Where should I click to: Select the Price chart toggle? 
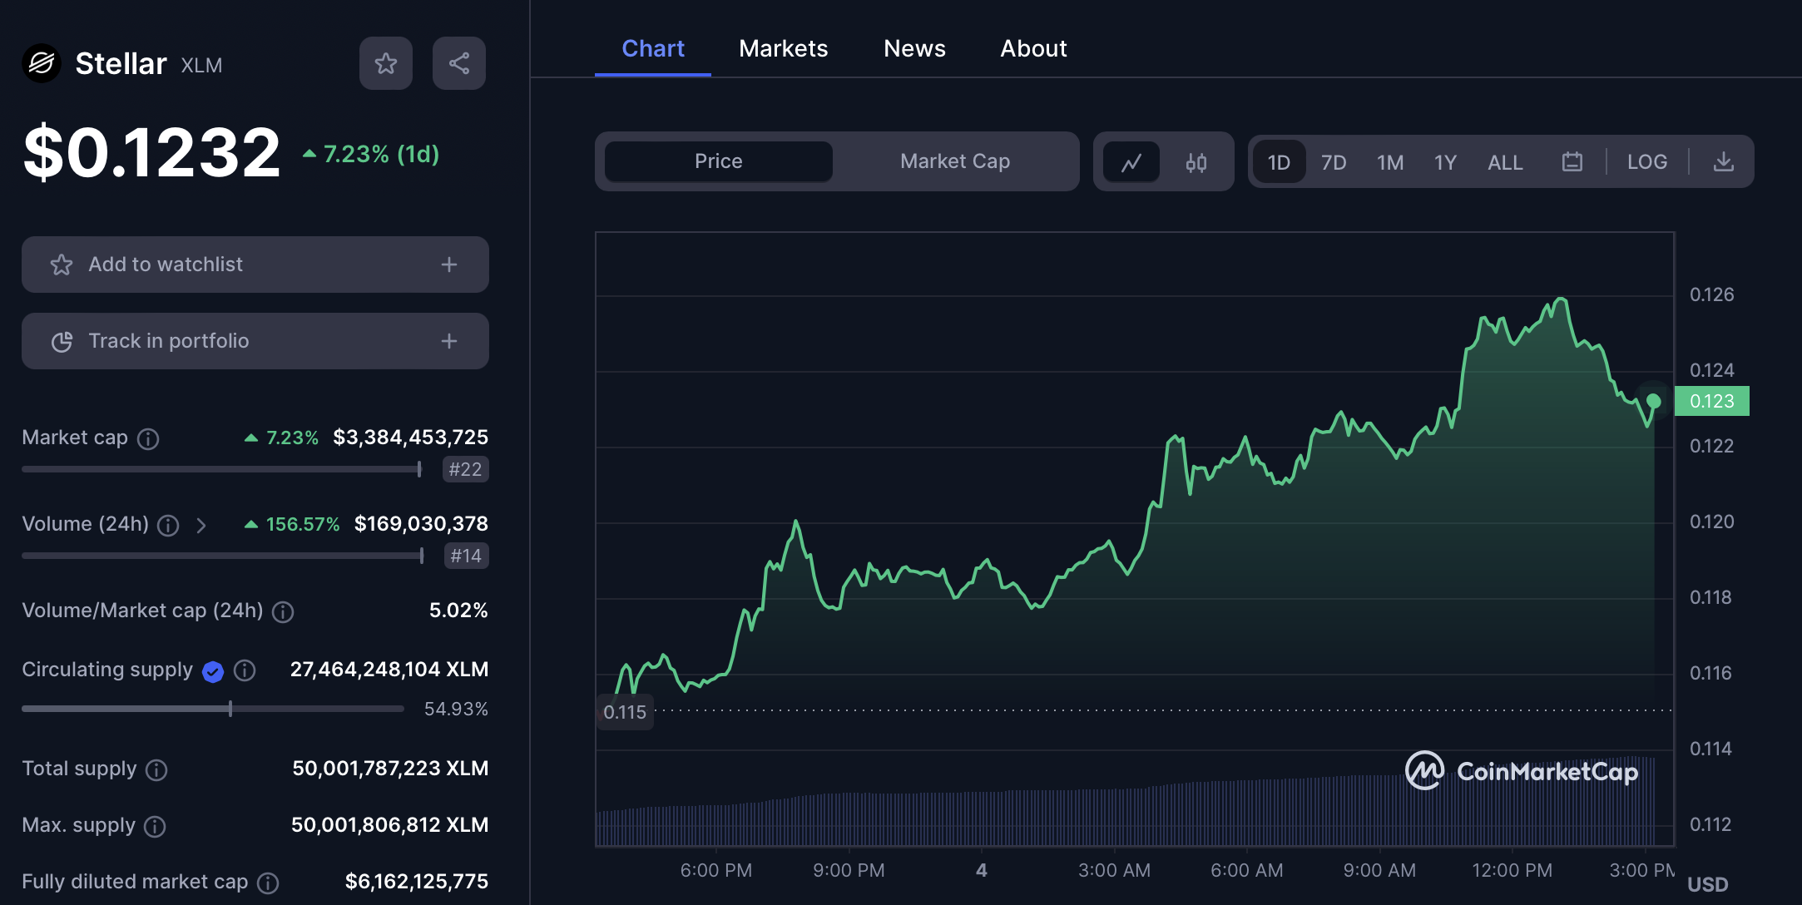click(719, 161)
